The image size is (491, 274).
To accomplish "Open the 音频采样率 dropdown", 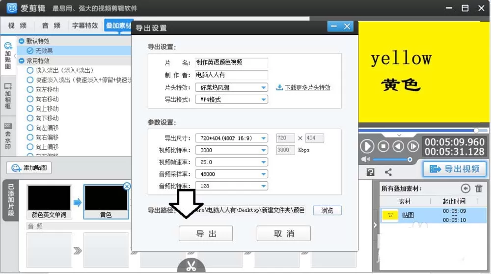I will tap(231, 174).
